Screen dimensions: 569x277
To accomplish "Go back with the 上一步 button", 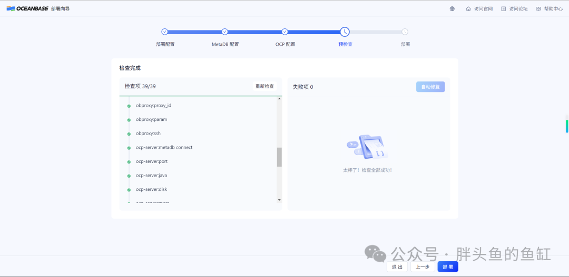I will click(423, 267).
